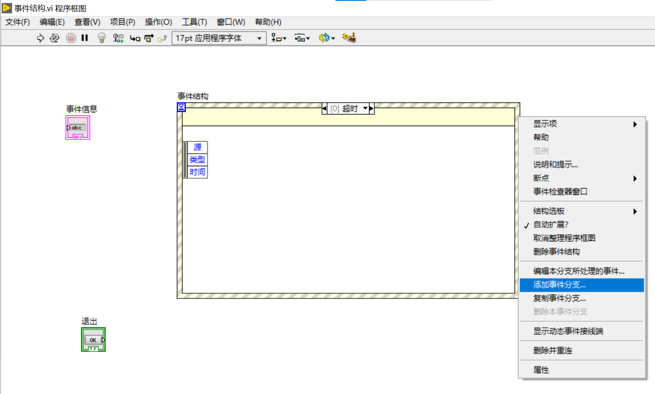Open 属性 from context menu
Screen dimensions: 655x394
[x=582, y=370]
